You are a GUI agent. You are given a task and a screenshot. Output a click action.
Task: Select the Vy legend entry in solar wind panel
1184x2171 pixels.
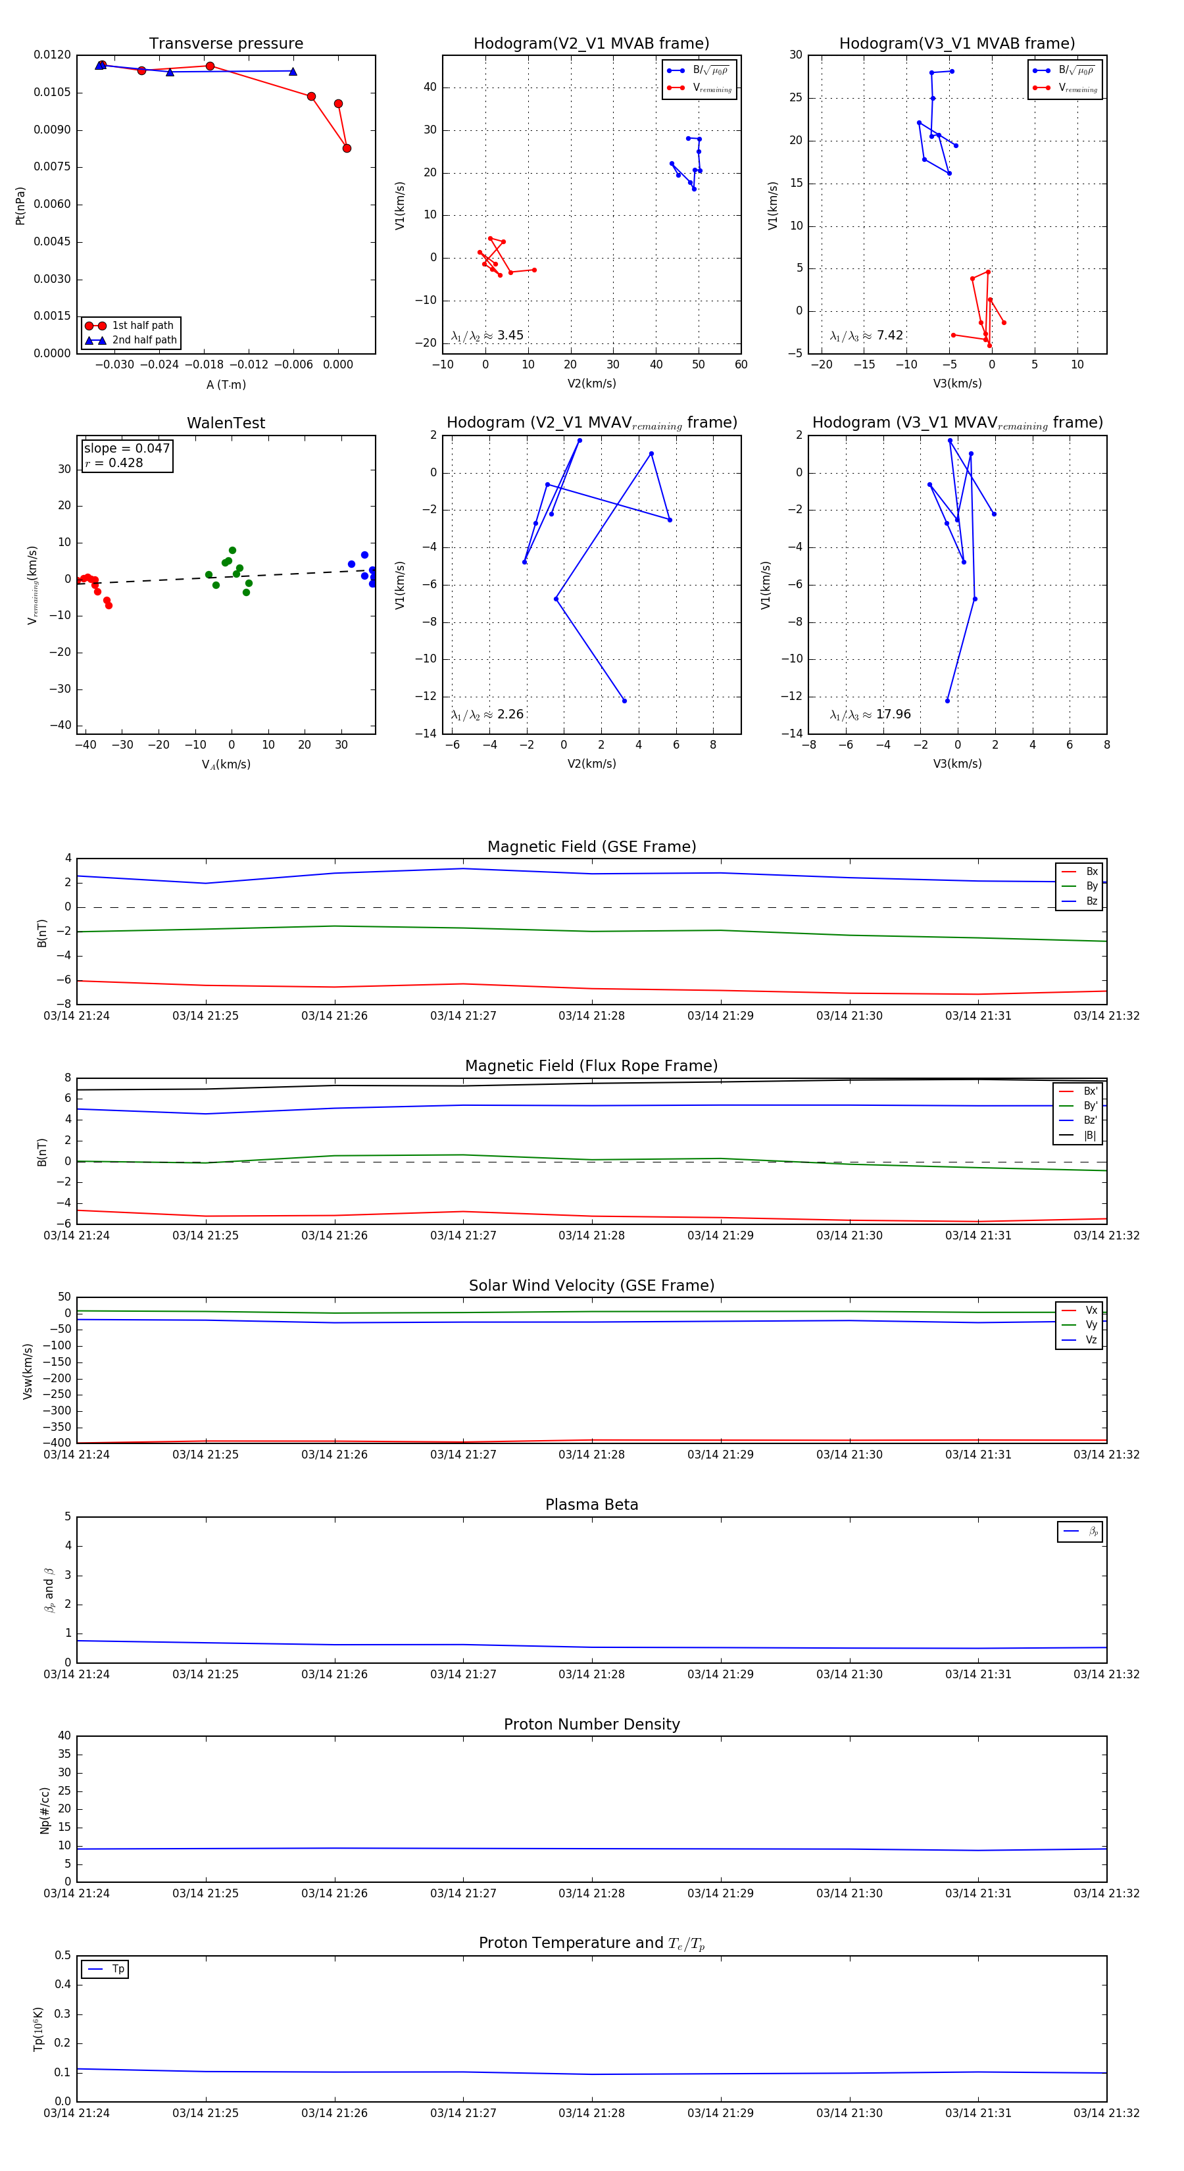pos(1079,1326)
